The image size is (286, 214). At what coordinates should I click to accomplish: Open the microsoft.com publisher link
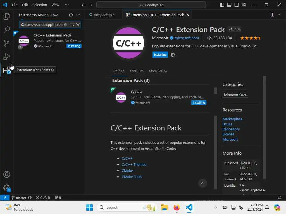click(x=187, y=38)
